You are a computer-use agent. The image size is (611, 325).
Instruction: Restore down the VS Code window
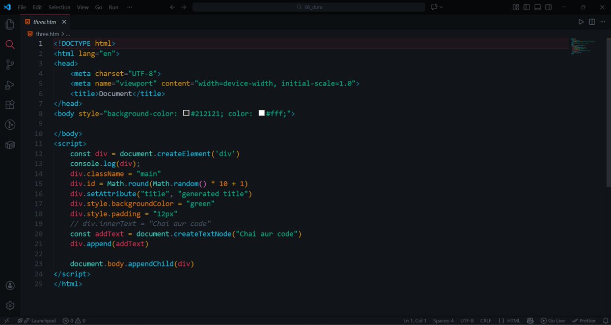(x=583, y=7)
